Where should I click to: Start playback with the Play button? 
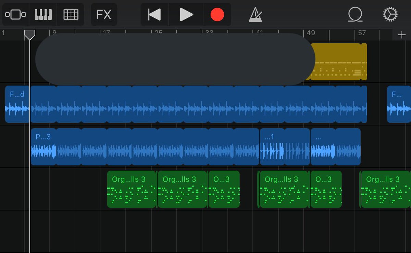click(x=186, y=15)
